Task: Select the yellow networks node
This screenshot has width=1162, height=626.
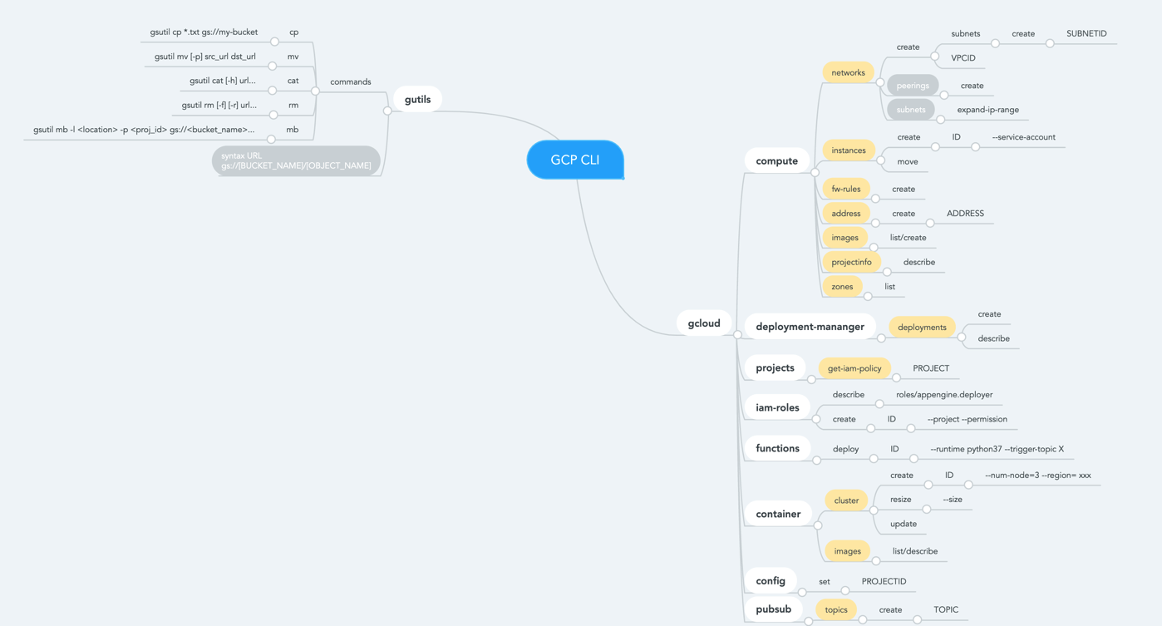Action: [x=848, y=72]
